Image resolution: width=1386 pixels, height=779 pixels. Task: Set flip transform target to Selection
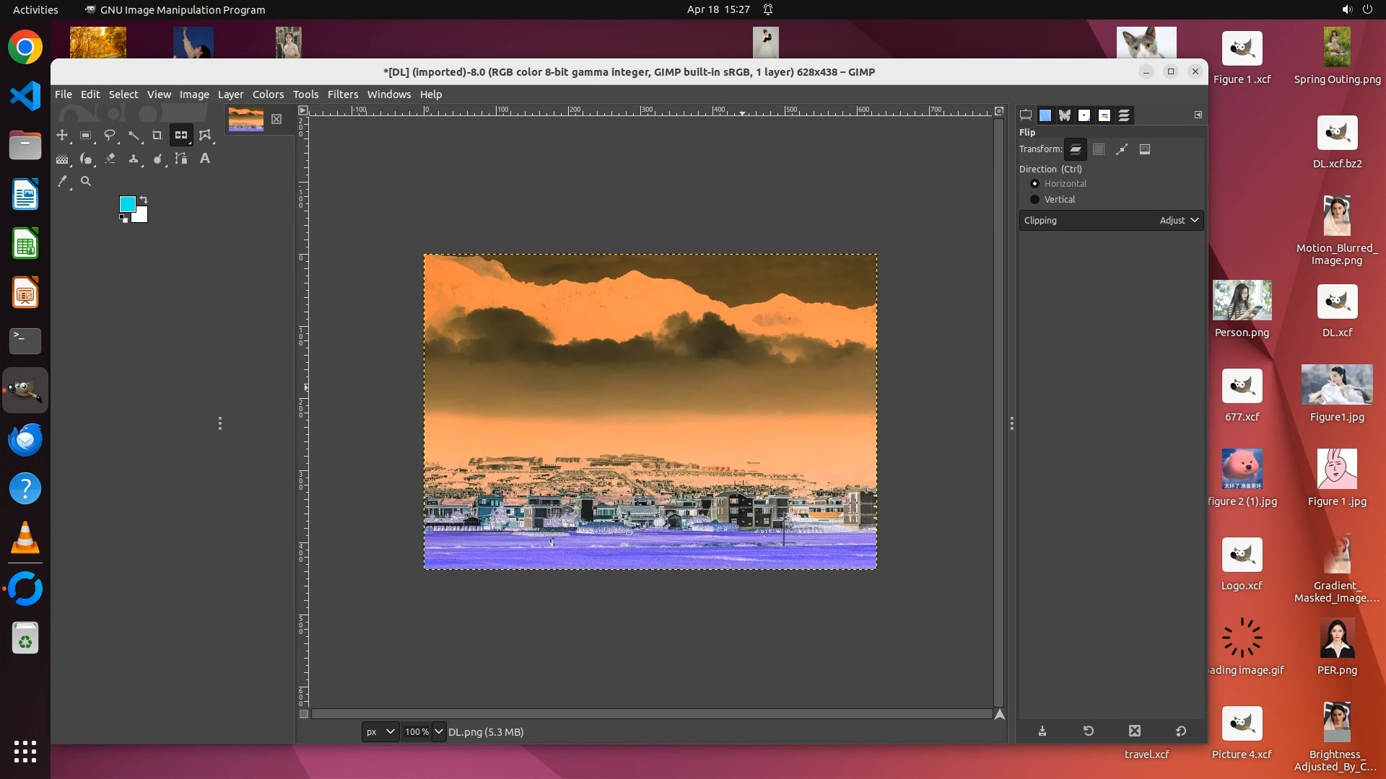(1099, 149)
